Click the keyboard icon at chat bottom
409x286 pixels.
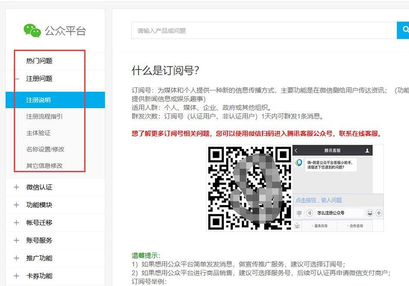pos(297,226)
